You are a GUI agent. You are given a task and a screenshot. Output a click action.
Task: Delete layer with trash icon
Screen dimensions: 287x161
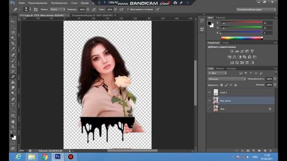coord(270,151)
